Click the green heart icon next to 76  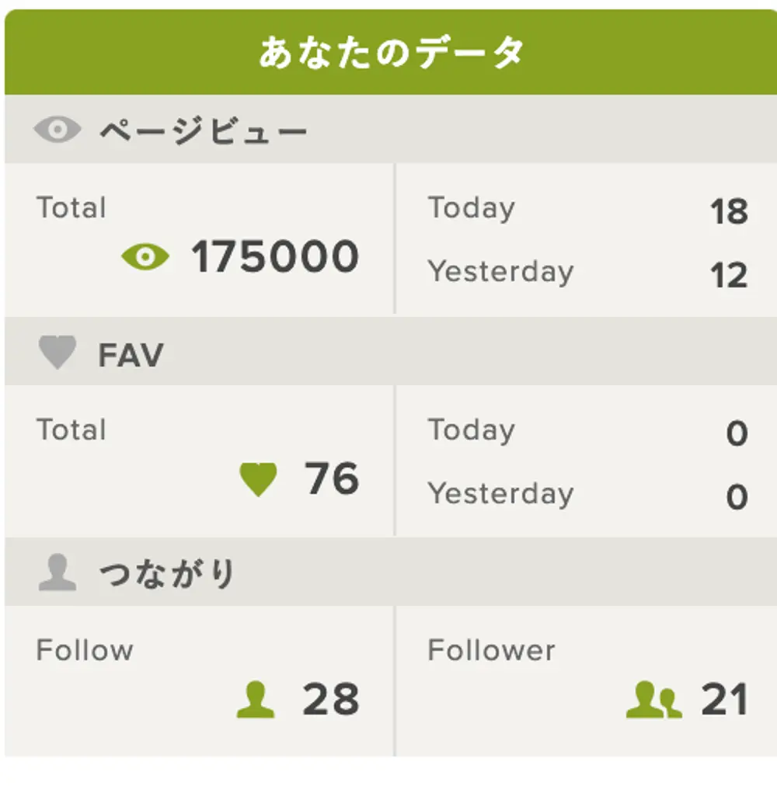click(x=258, y=479)
